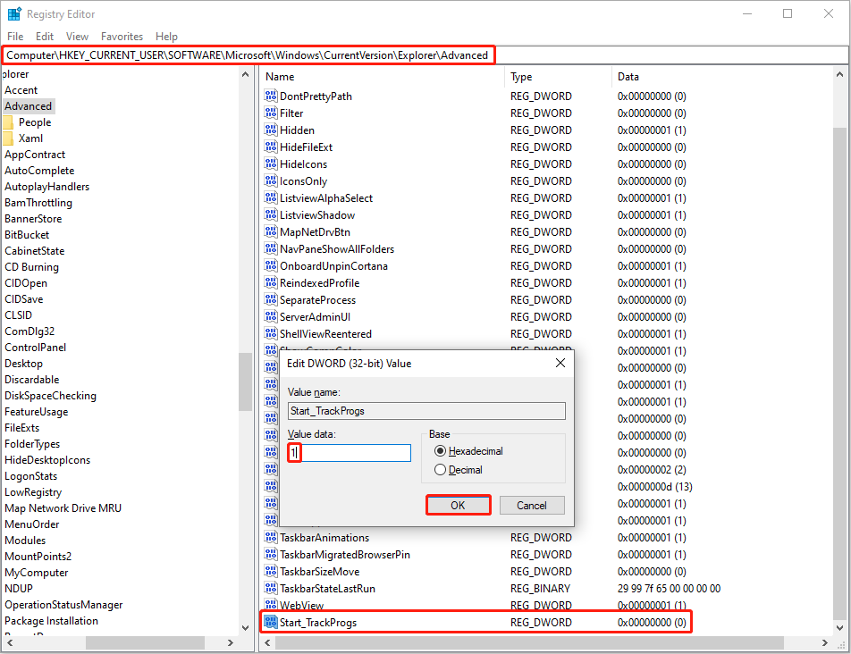This screenshot has height=654, width=851.
Task: Select the CD Burning key
Action: click(x=31, y=267)
